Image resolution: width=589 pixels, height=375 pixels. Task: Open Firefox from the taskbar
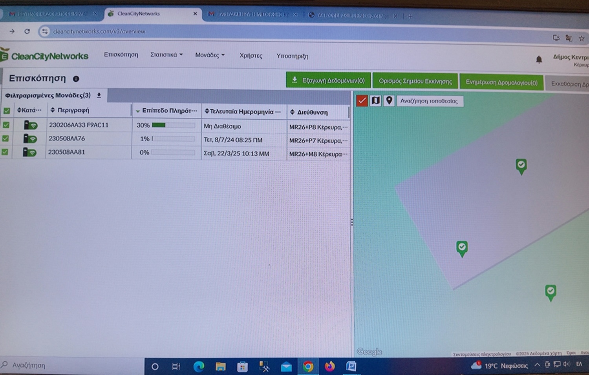329,366
